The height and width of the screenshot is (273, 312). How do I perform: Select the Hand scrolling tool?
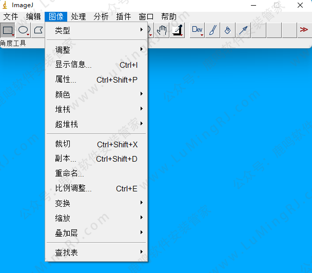[162, 30]
